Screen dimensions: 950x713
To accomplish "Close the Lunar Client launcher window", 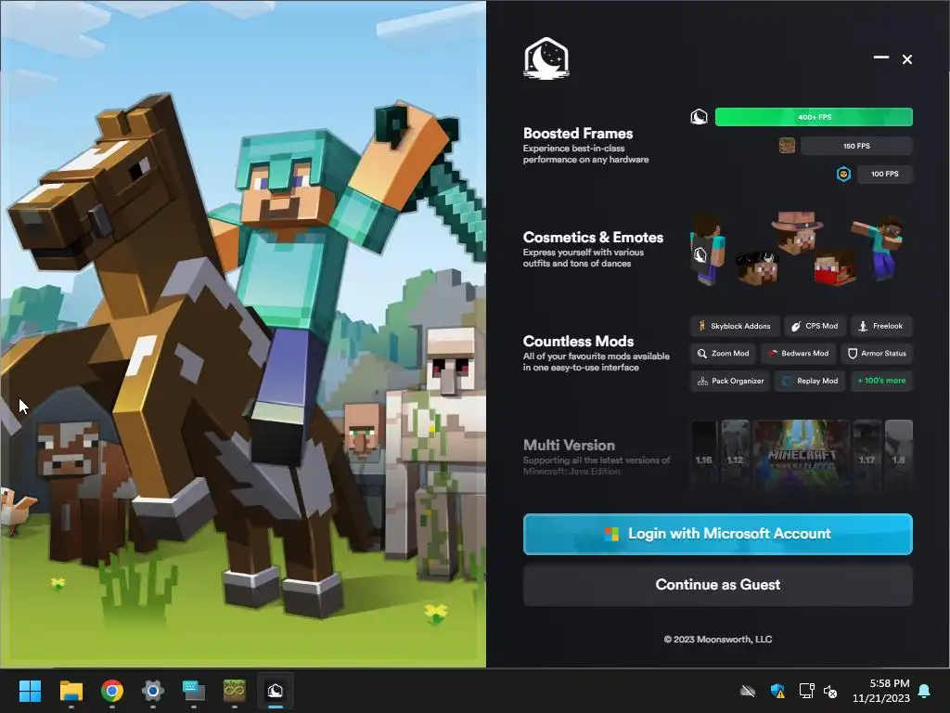I will 907,59.
